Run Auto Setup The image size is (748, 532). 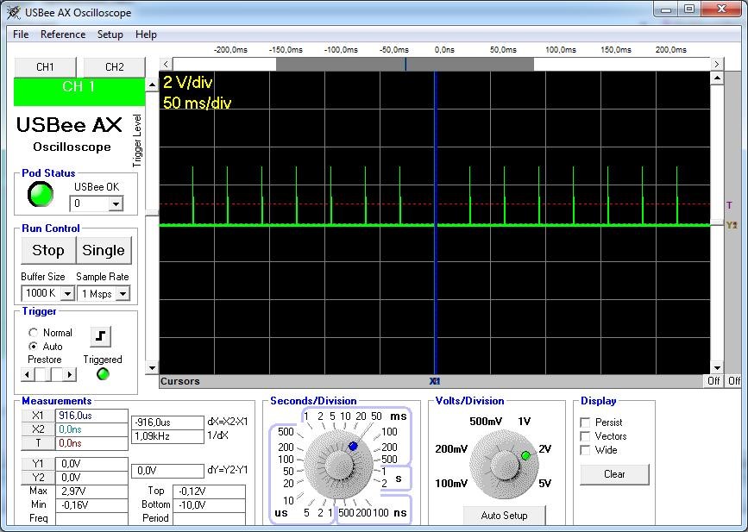point(503,516)
